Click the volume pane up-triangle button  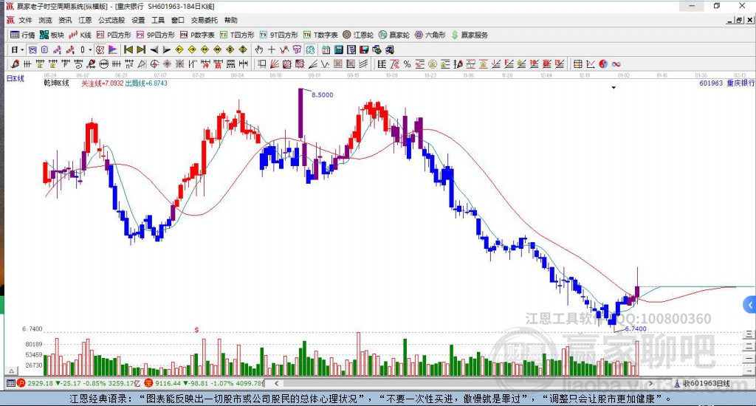tap(11, 371)
